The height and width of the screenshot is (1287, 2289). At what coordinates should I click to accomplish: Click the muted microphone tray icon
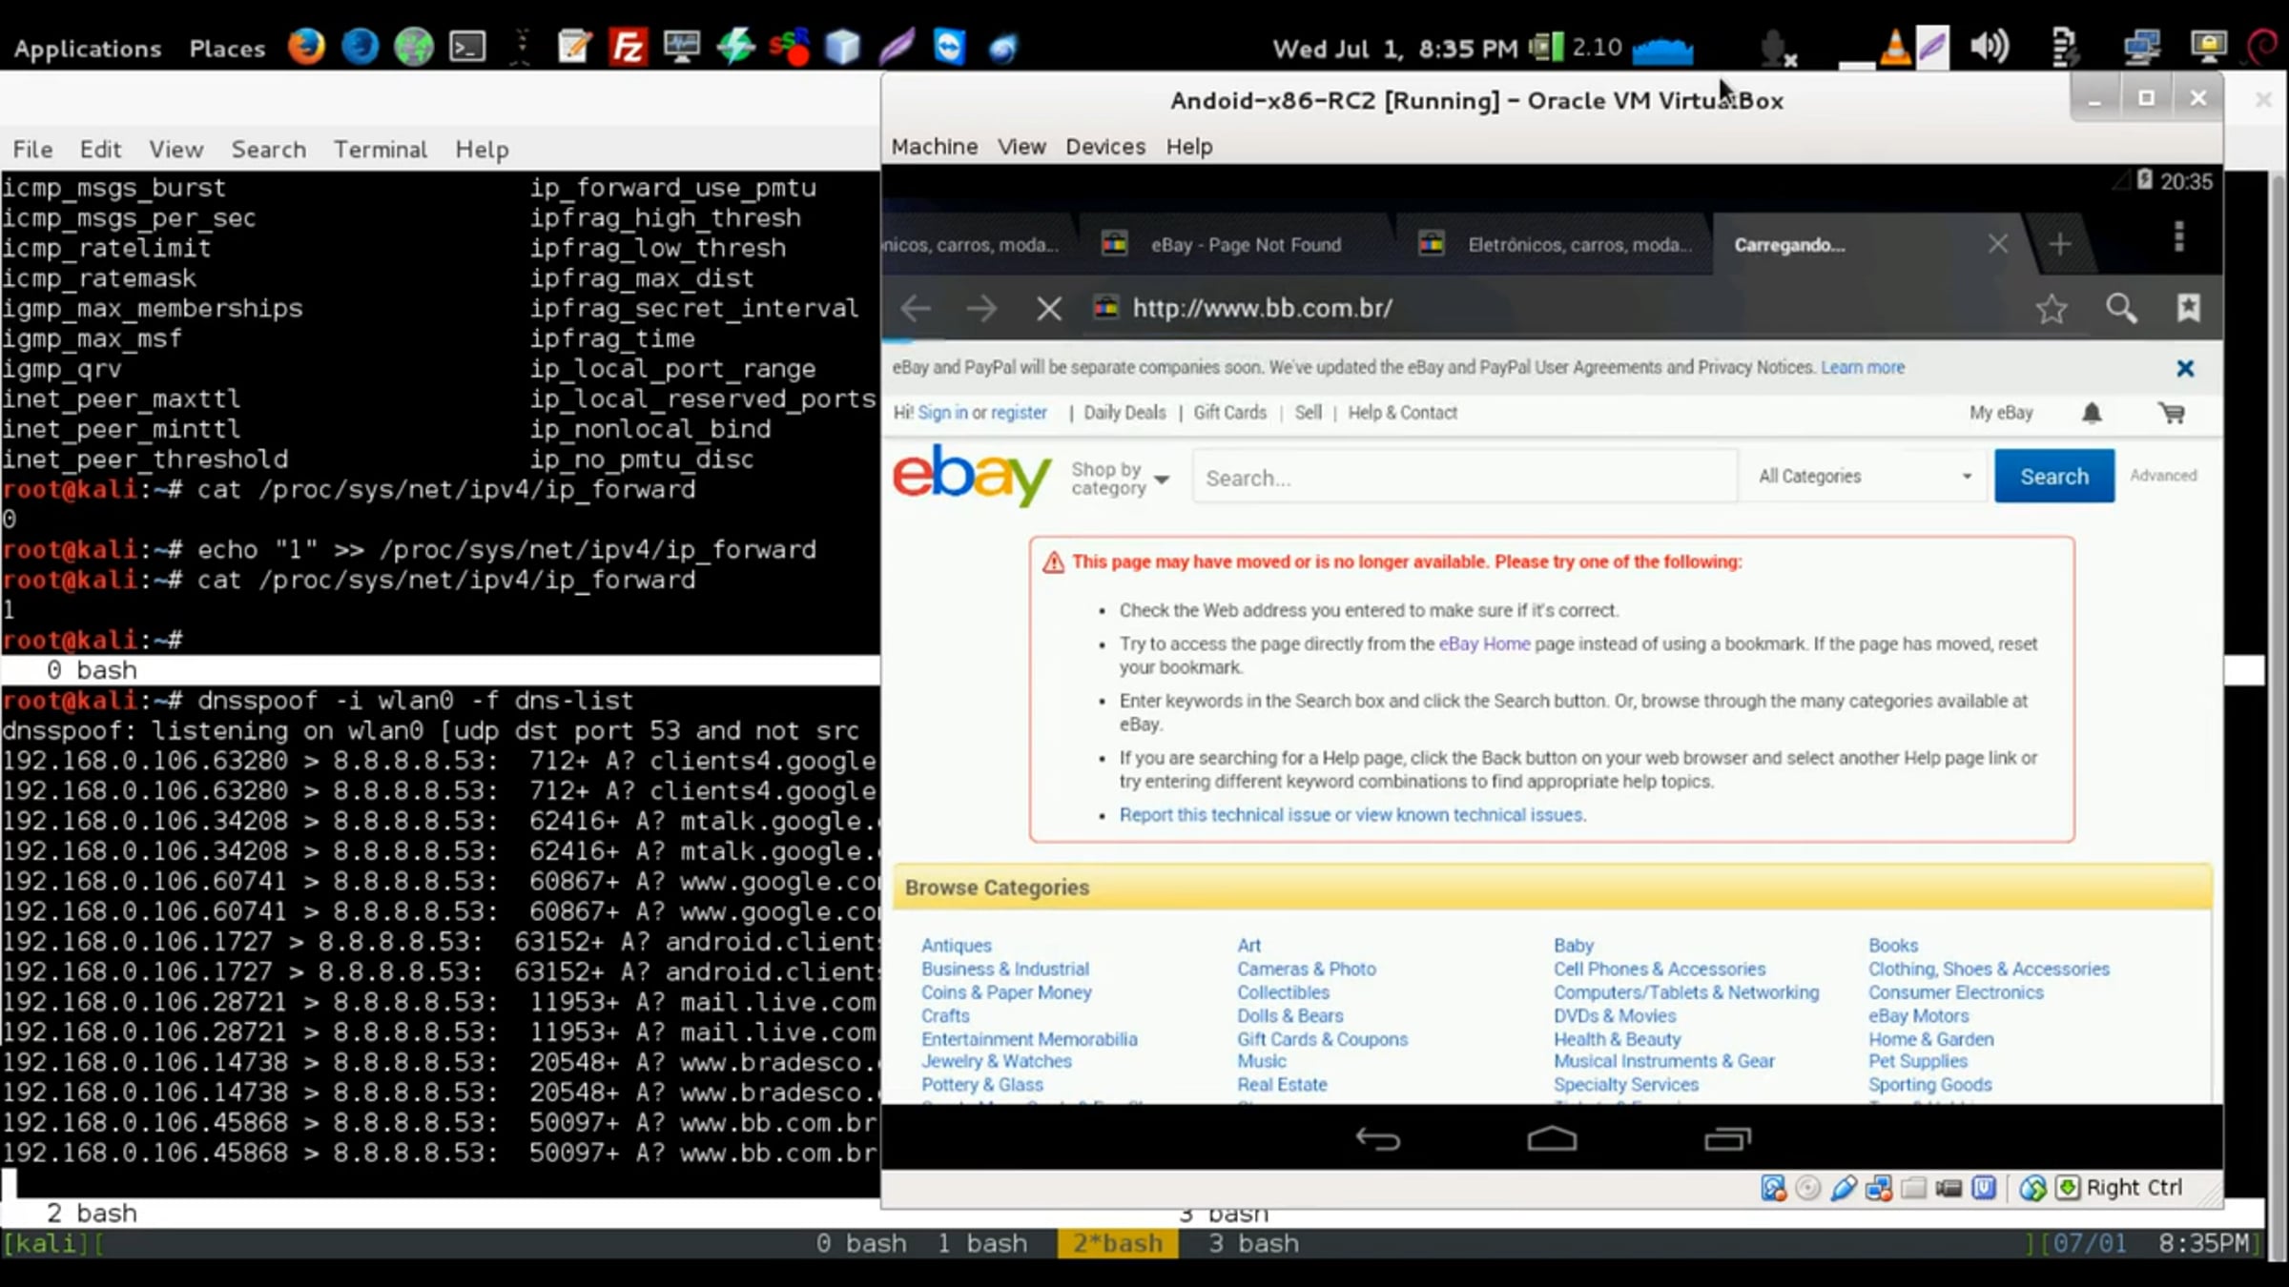[x=1777, y=48]
